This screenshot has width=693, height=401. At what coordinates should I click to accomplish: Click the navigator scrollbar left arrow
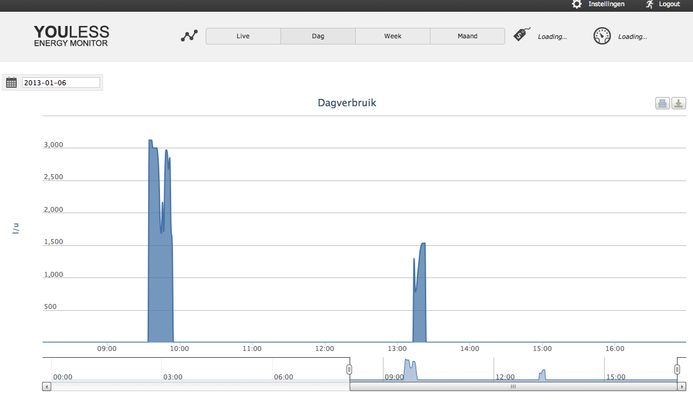tap(46, 386)
